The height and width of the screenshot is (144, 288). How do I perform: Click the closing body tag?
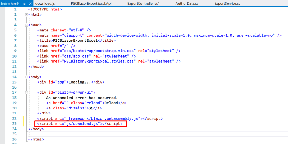click(36, 129)
